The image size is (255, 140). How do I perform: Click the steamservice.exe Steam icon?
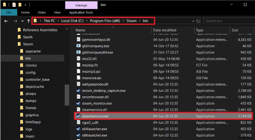point(78,116)
